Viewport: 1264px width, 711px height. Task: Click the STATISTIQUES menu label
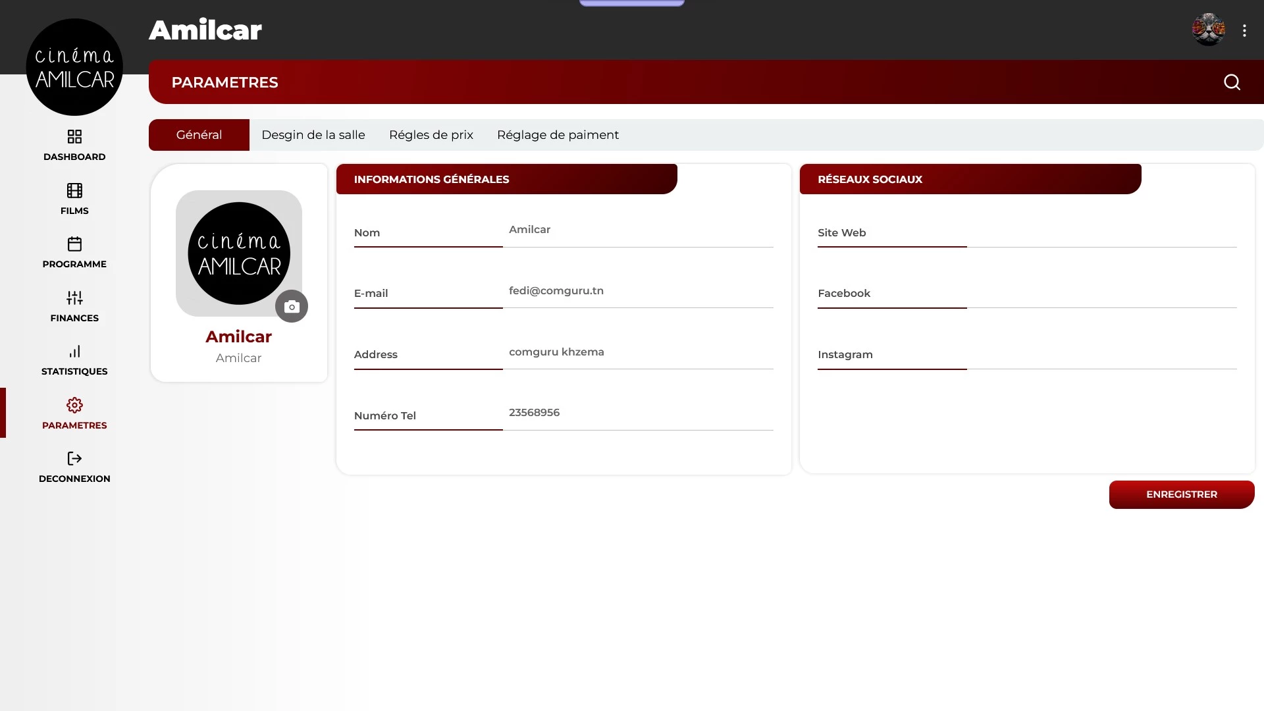(x=74, y=371)
